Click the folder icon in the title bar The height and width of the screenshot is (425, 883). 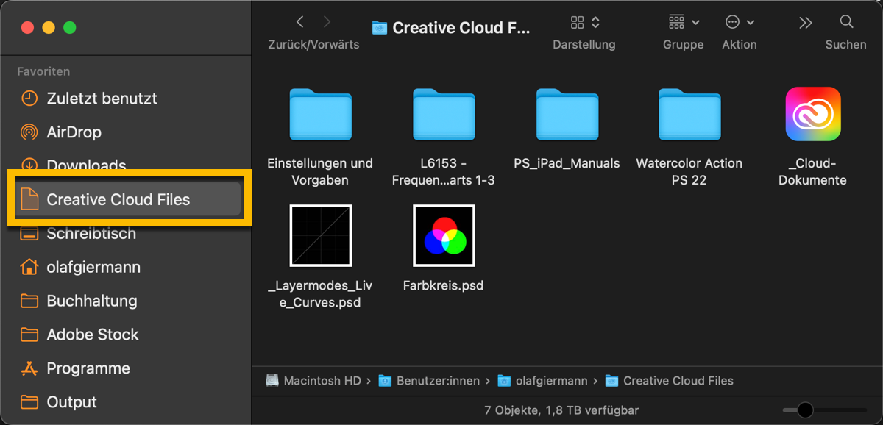[x=380, y=28]
